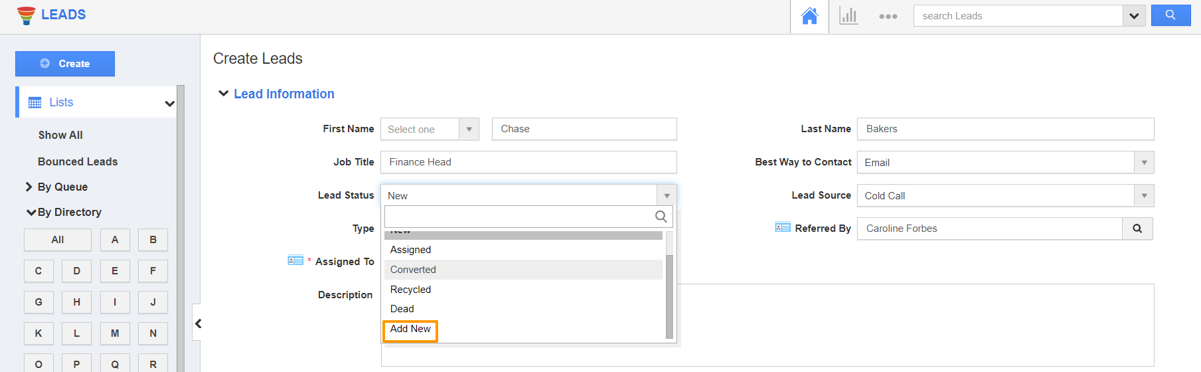This screenshot has width=1201, height=372.
Task: Collapse the left sidebar with arrow handle
Action: coord(198,324)
